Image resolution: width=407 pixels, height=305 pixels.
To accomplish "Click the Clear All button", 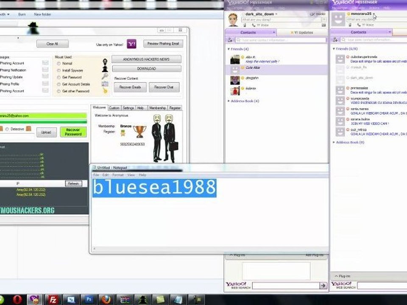I will [53, 44].
